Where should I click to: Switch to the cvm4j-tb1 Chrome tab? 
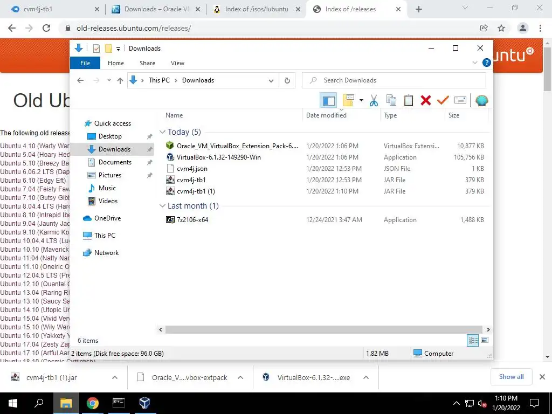tap(53, 9)
